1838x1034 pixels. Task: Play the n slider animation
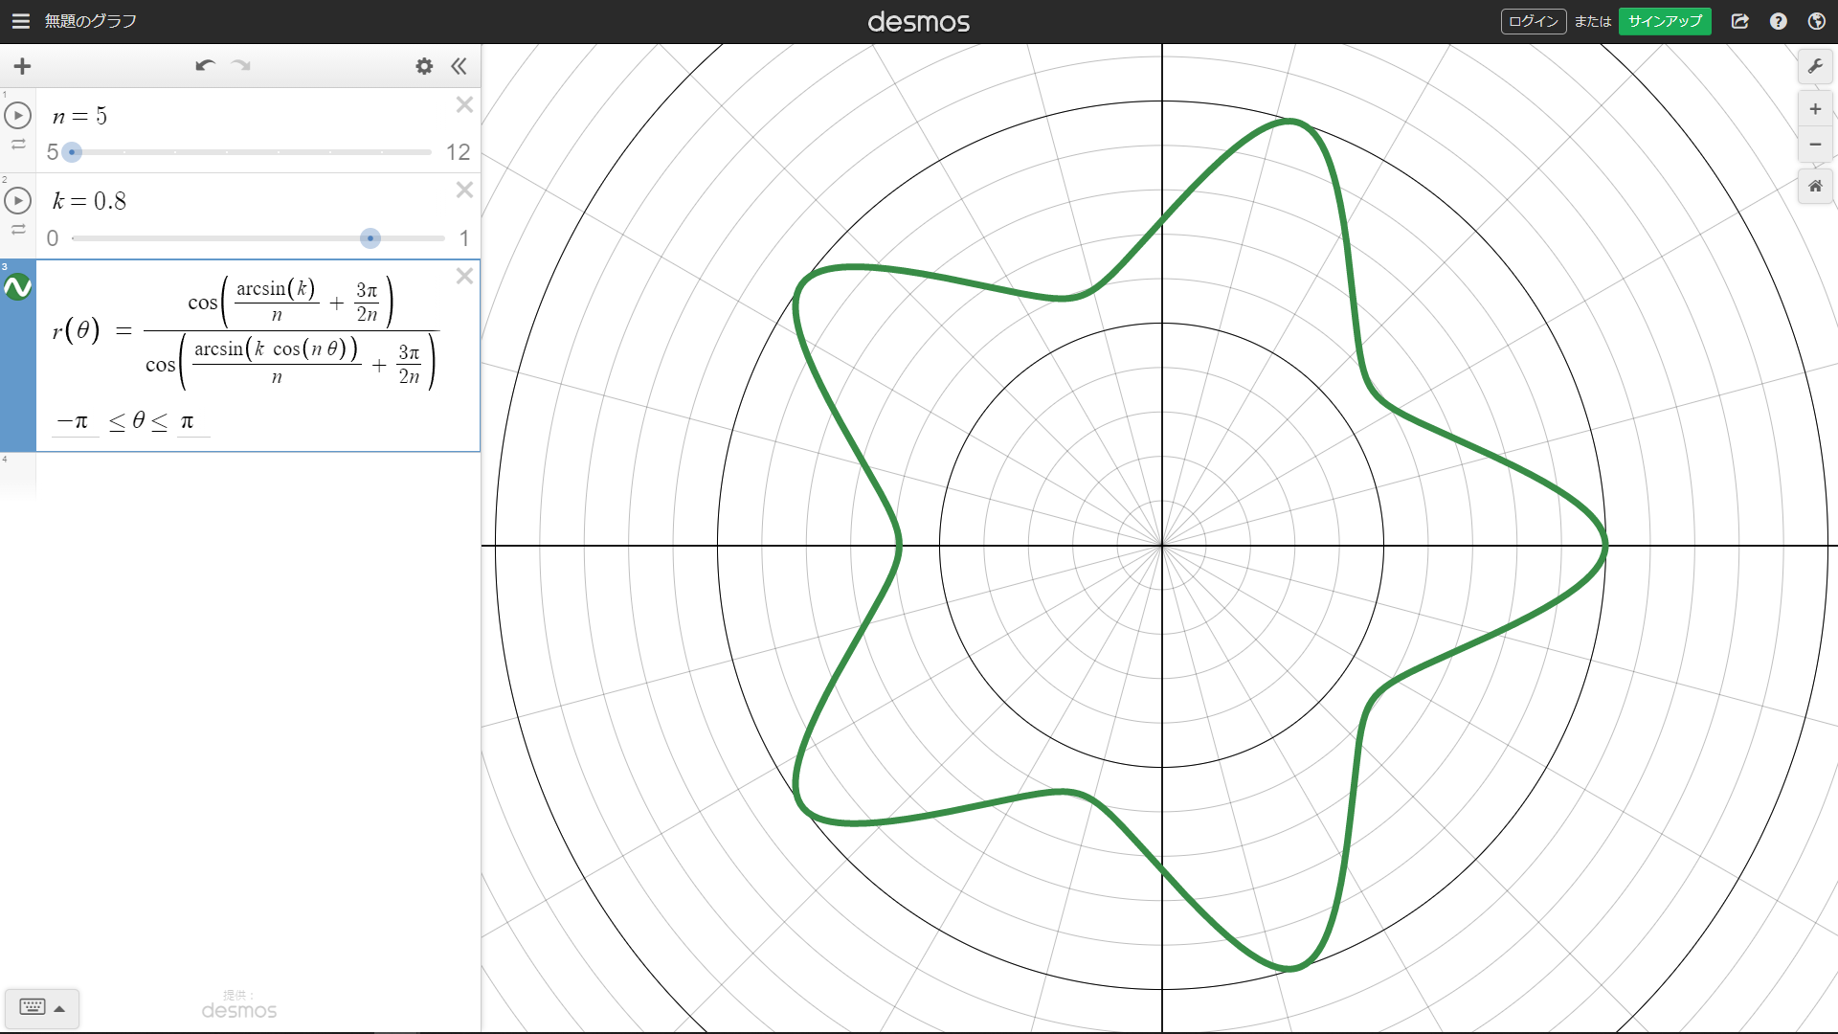(x=18, y=116)
